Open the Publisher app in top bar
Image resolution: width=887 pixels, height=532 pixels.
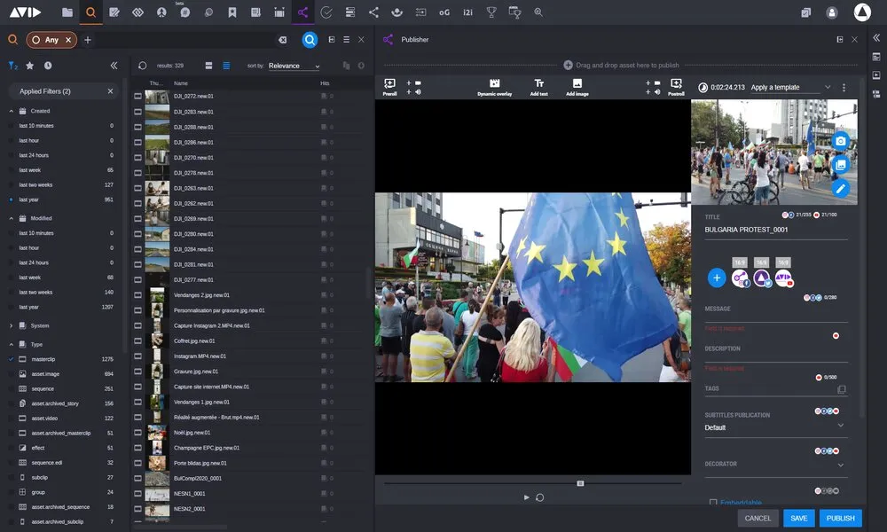303,12
